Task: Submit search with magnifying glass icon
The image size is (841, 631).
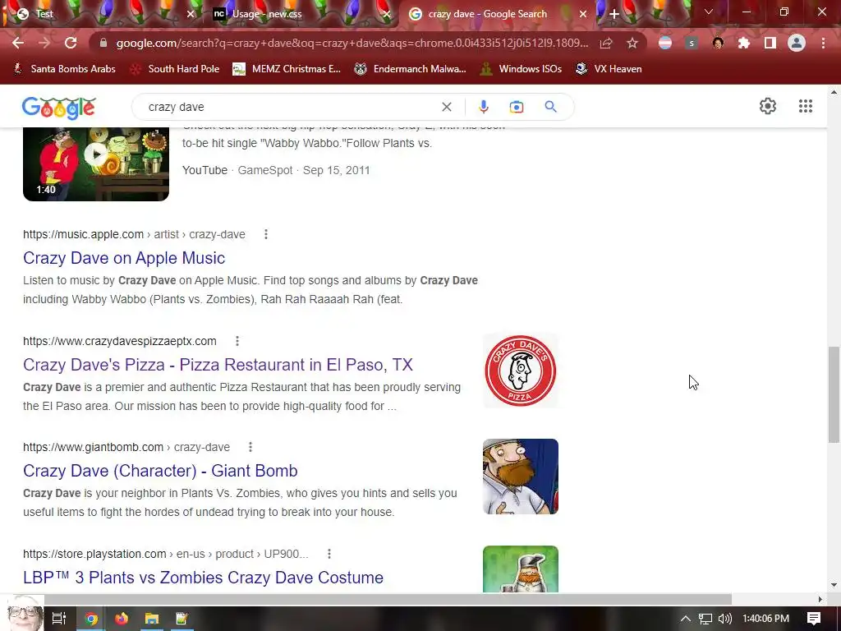Action: [550, 107]
